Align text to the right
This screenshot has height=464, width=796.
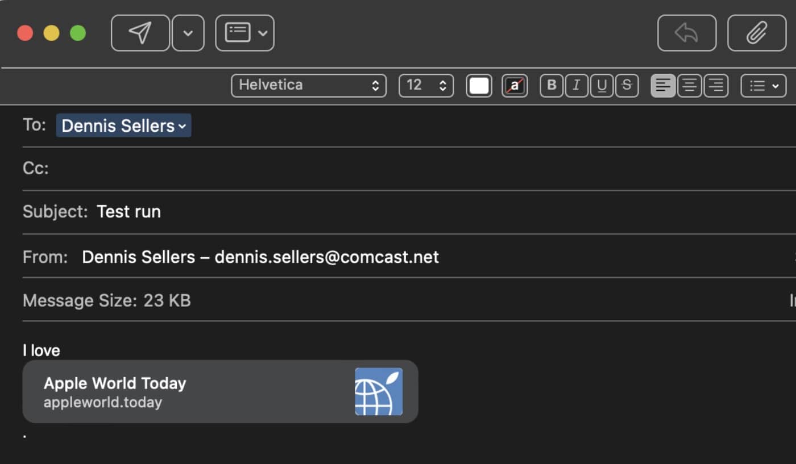click(x=716, y=86)
